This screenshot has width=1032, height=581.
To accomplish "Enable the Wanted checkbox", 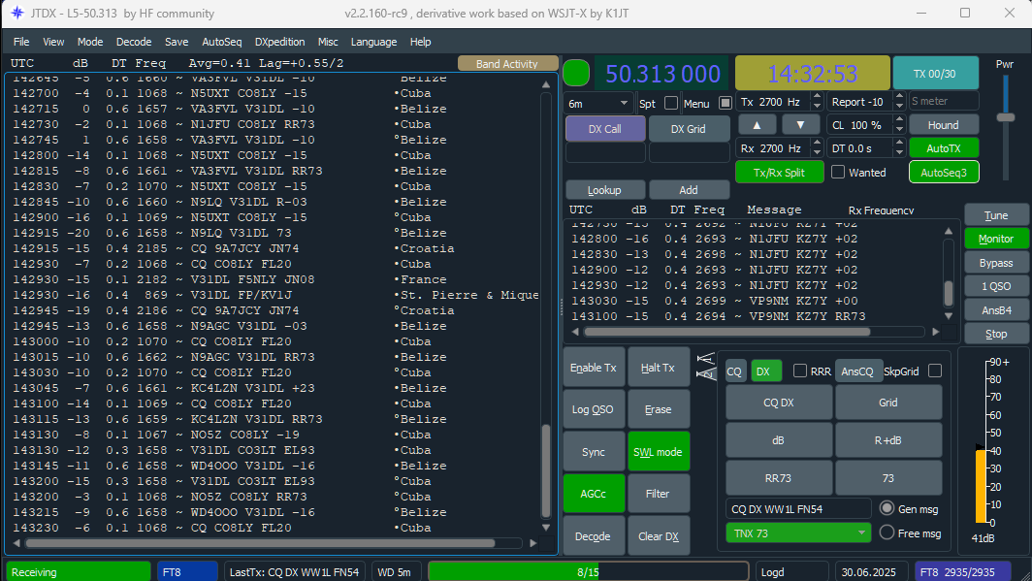I will (x=838, y=172).
